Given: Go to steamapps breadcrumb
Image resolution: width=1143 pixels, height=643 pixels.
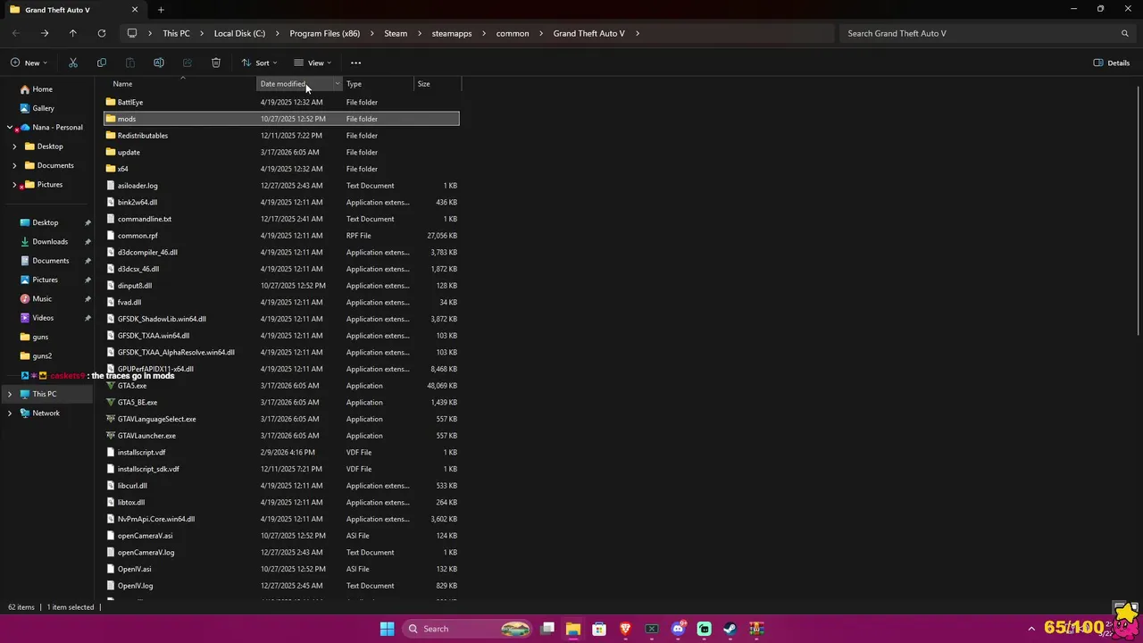Looking at the screenshot, I should tap(452, 33).
